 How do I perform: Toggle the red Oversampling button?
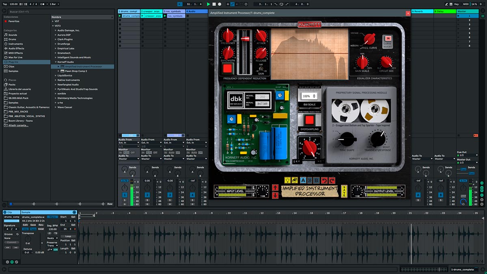[x=309, y=121]
